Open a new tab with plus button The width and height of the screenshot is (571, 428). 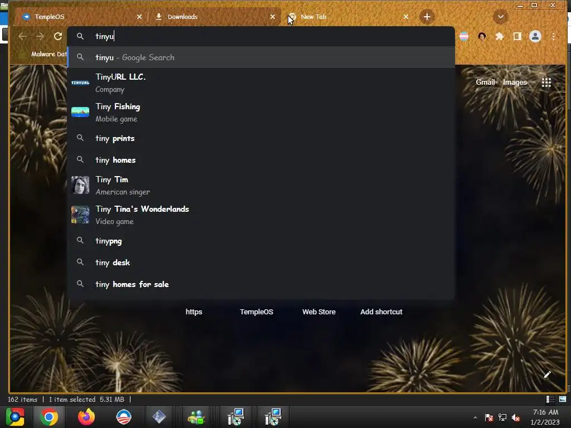pos(427,17)
